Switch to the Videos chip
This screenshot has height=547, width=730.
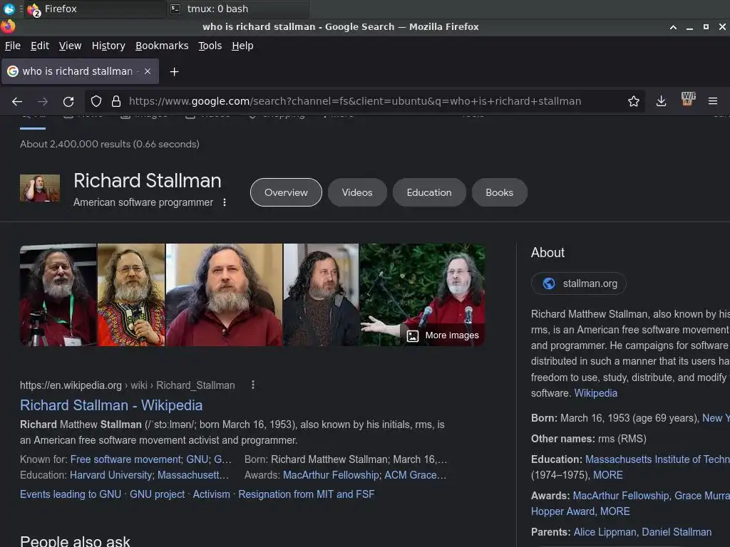(x=357, y=192)
